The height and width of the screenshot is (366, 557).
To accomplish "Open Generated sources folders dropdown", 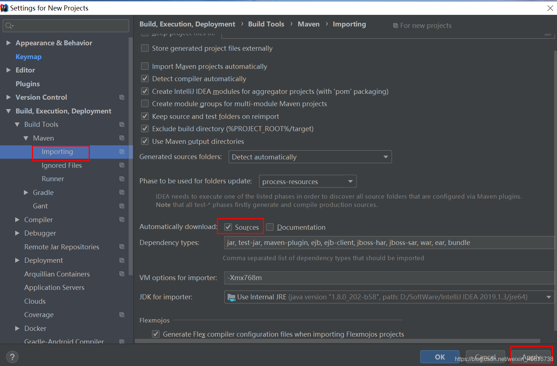I will [310, 157].
